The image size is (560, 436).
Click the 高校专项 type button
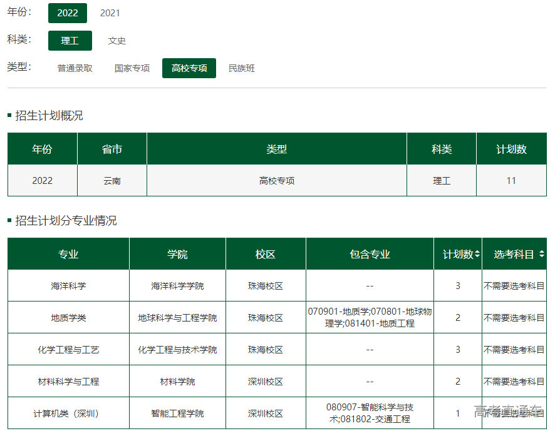point(189,68)
